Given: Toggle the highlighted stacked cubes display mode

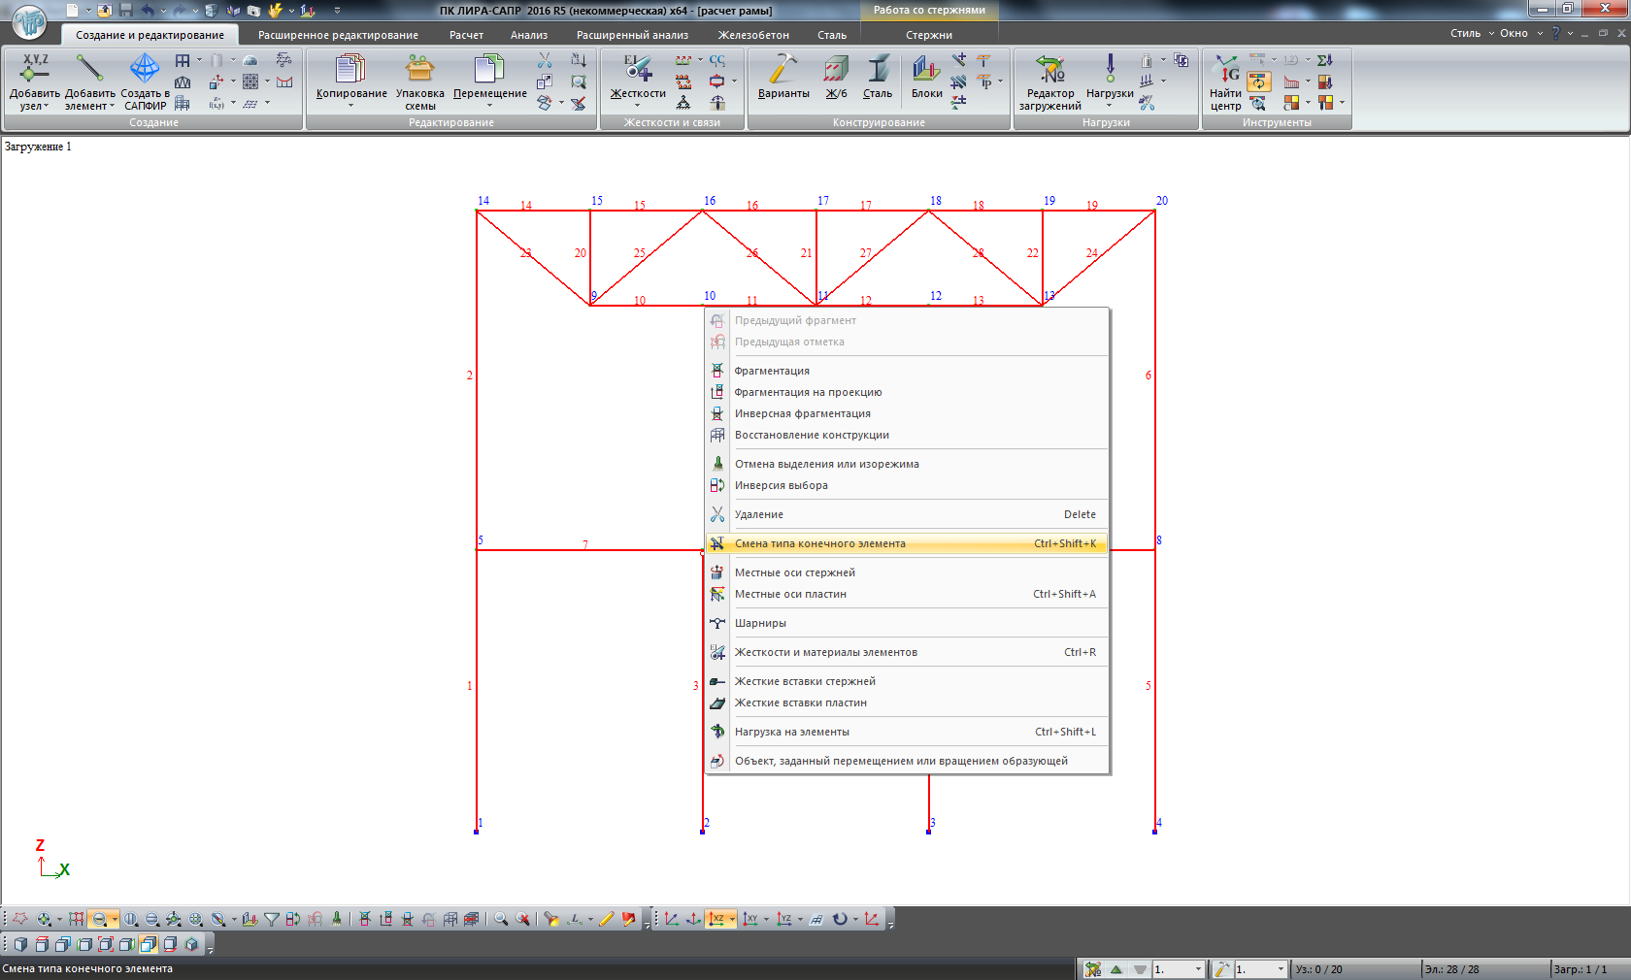Looking at the screenshot, I should pyautogui.click(x=149, y=943).
